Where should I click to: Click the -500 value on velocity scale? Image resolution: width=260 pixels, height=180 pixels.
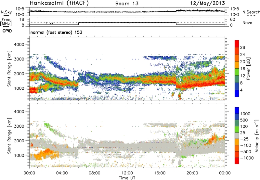click(x=246, y=152)
